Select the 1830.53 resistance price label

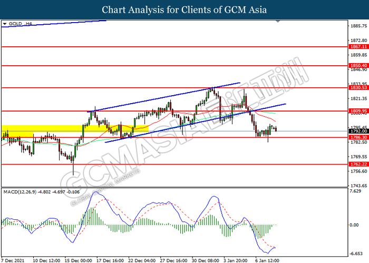pos(358,88)
